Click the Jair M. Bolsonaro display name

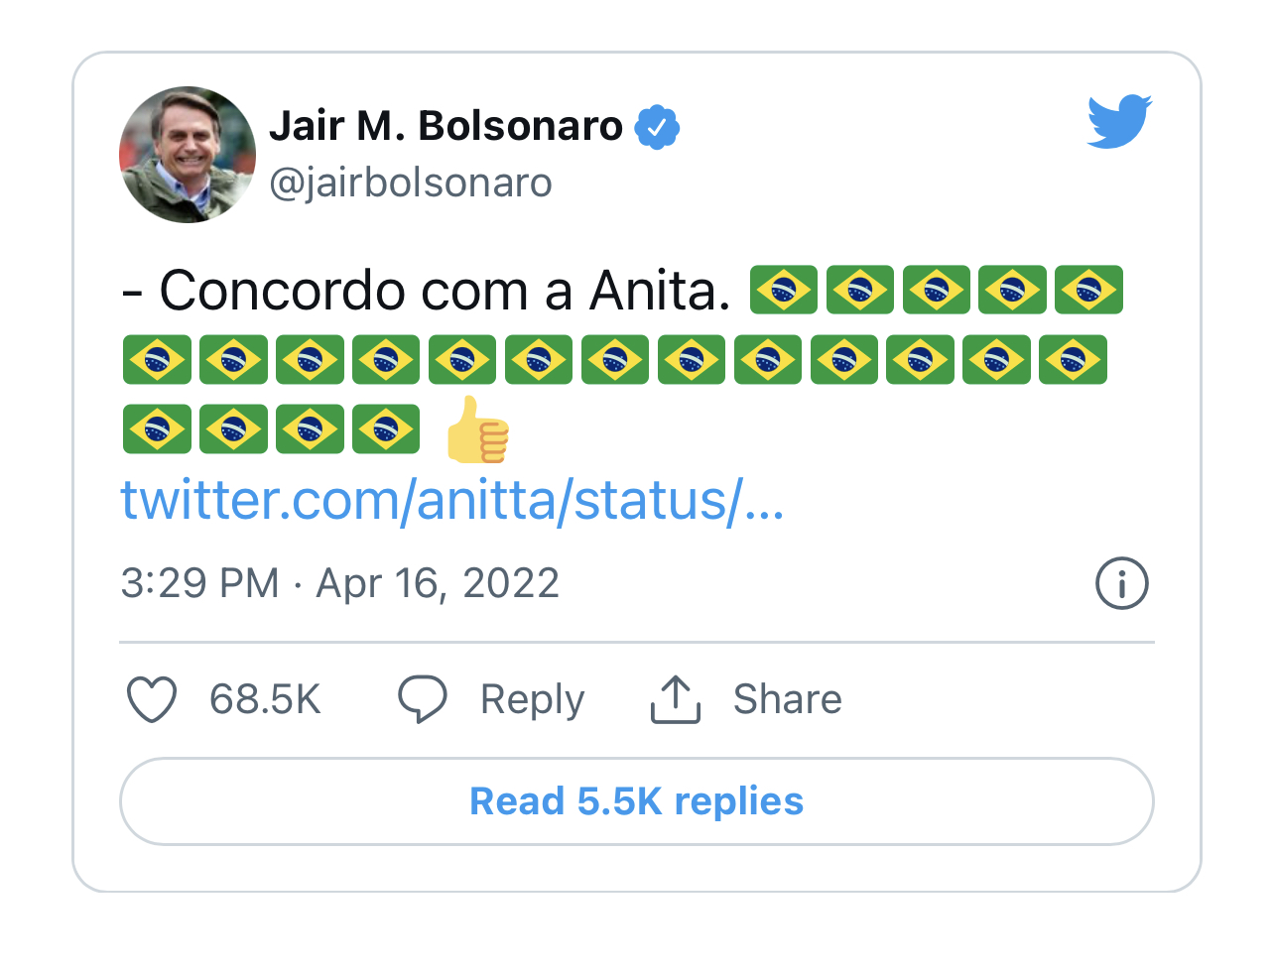(446, 126)
